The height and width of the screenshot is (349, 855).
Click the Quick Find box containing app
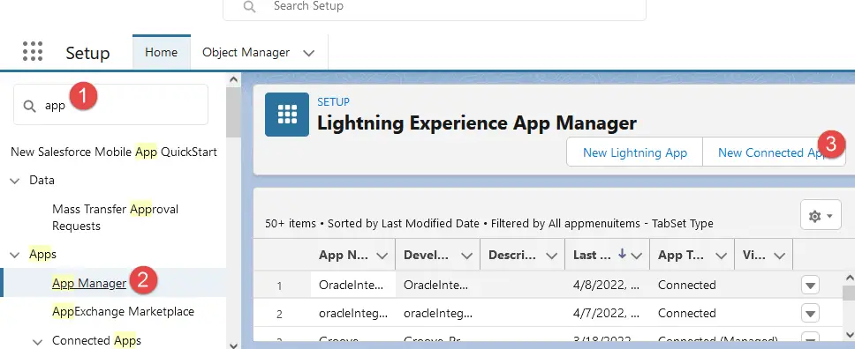coord(110,105)
